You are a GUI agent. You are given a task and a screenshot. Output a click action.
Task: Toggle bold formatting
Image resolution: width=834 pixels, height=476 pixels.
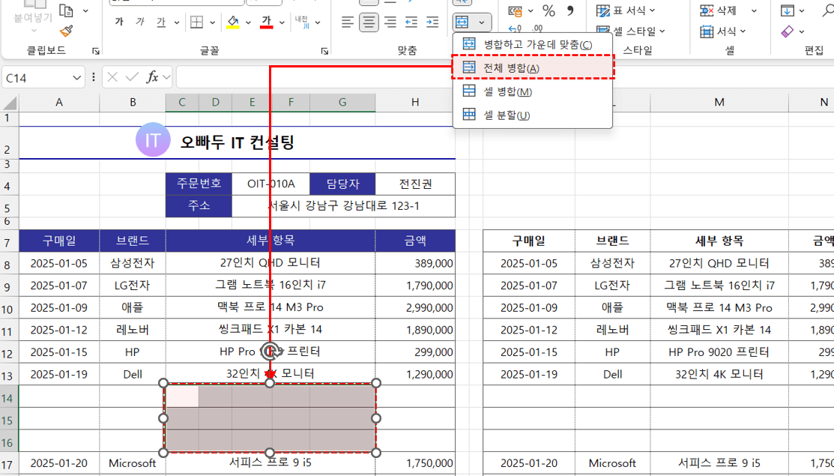point(120,21)
